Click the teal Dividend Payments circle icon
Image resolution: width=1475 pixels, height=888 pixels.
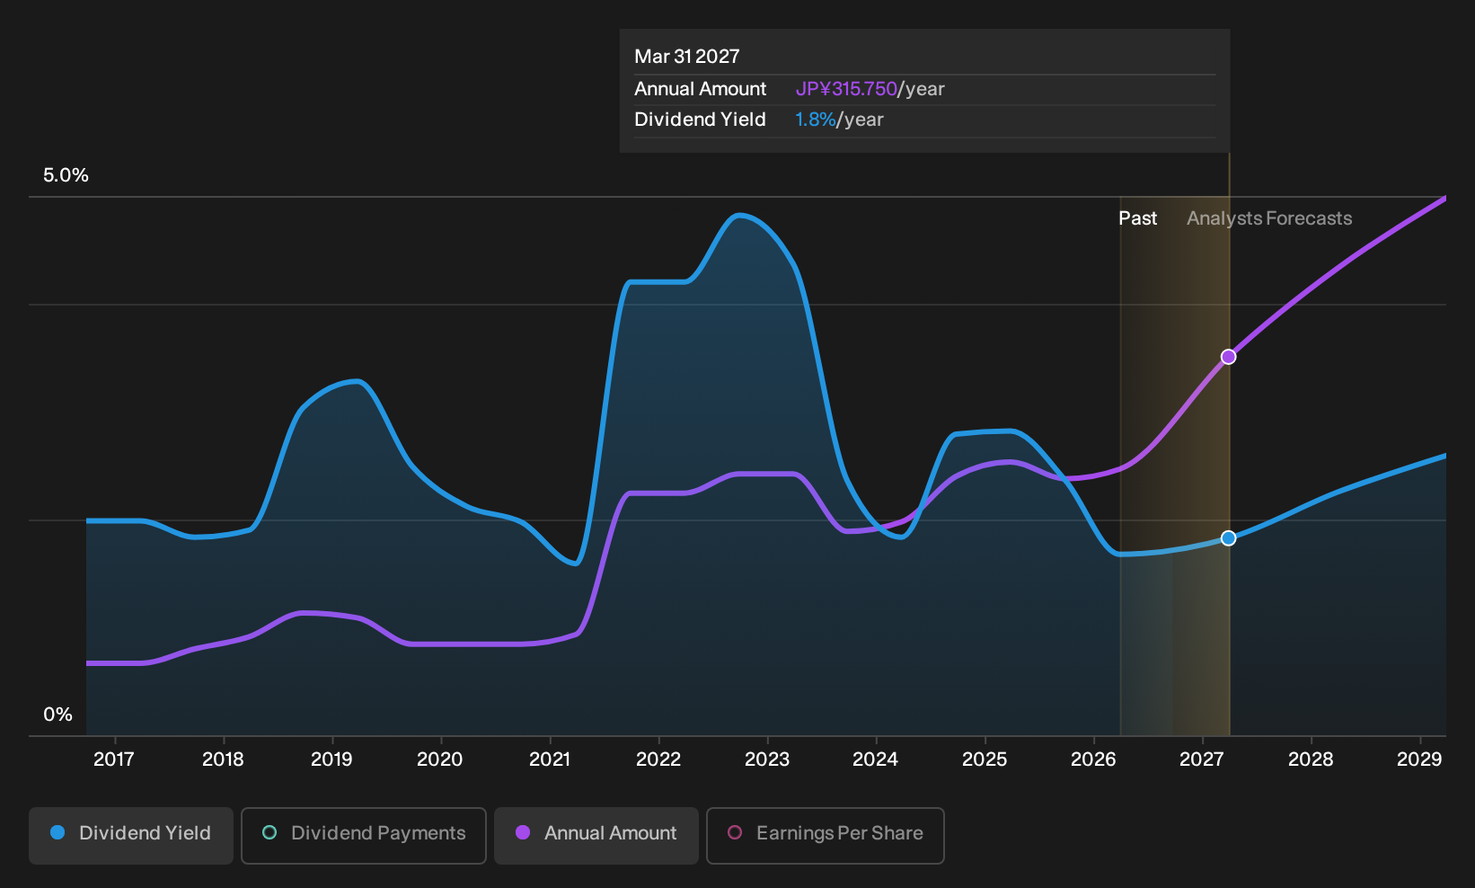(x=269, y=832)
